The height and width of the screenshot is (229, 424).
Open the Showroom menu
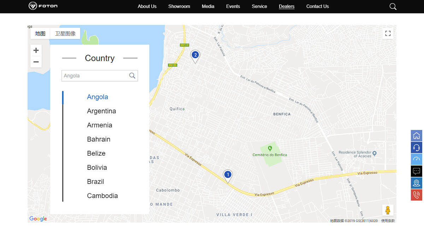(179, 6)
